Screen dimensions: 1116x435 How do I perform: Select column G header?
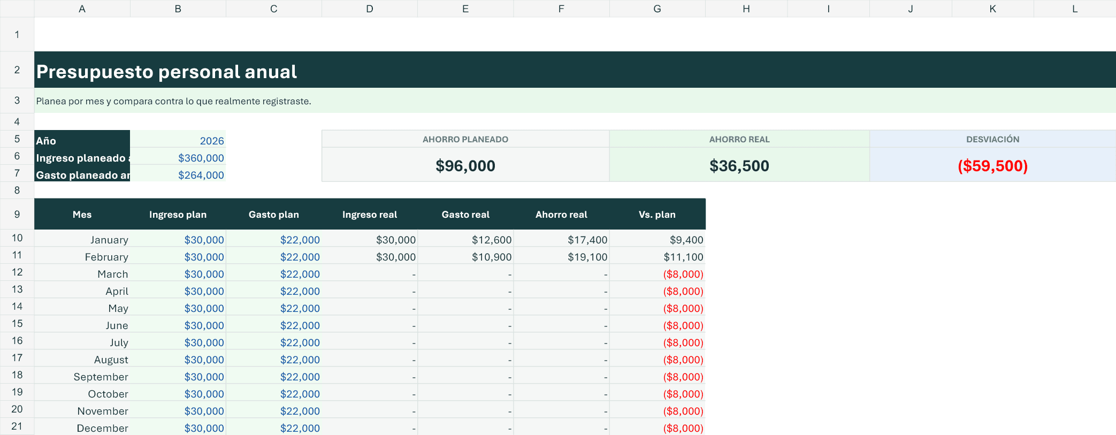click(x=657, y=9)
